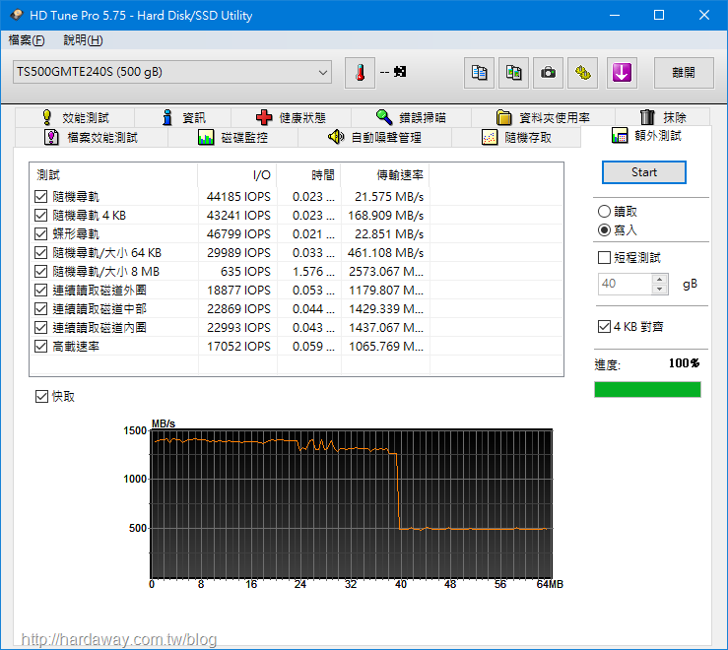Image resolution: width=728 pixels, height=650 pixels.
Task: Click the HD Tune app icon in title bar
Action: [x=17, y=15]
